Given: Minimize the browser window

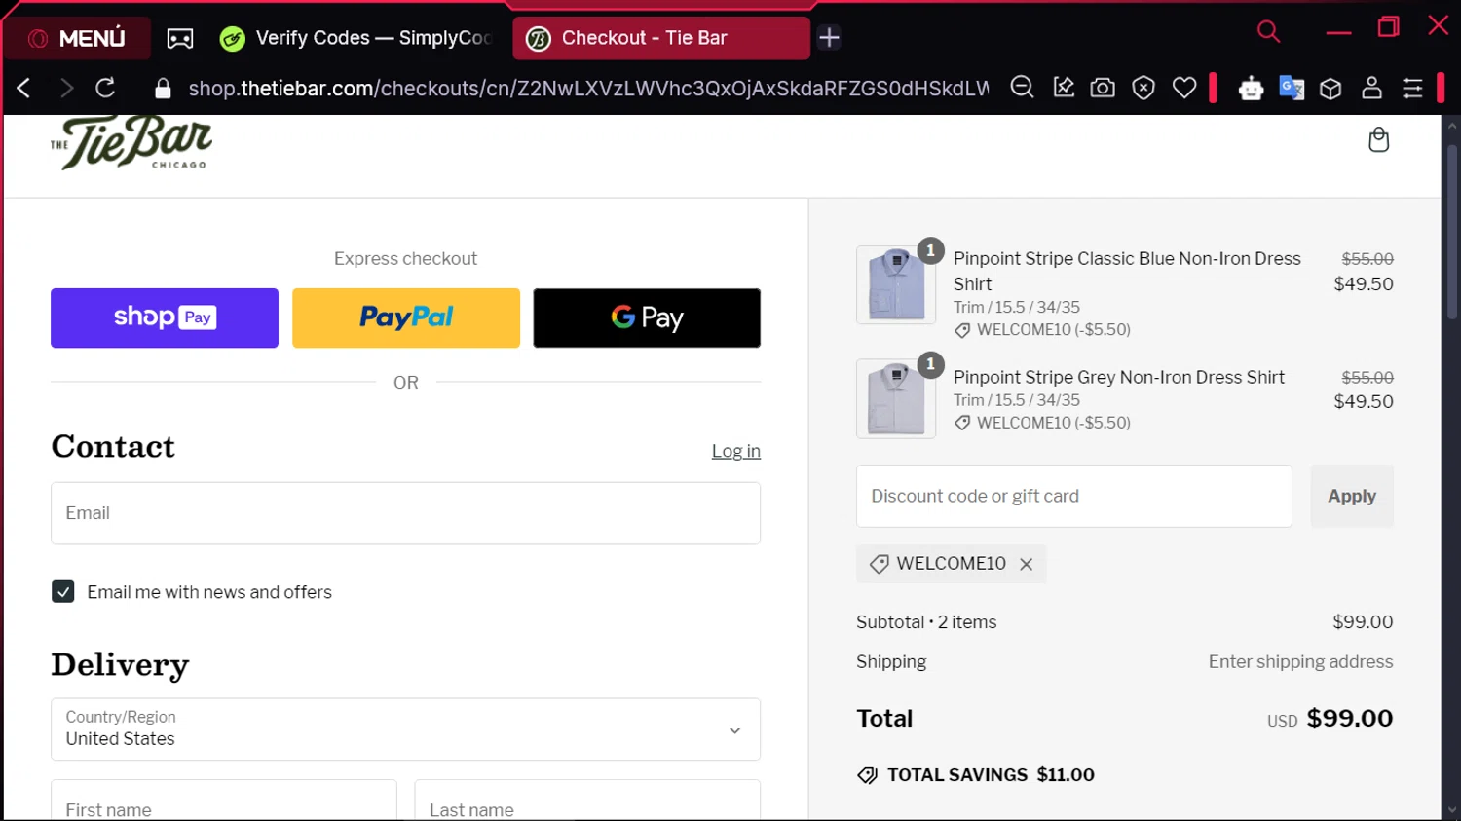Looking at the screenshot, I should pos(1339,31).
